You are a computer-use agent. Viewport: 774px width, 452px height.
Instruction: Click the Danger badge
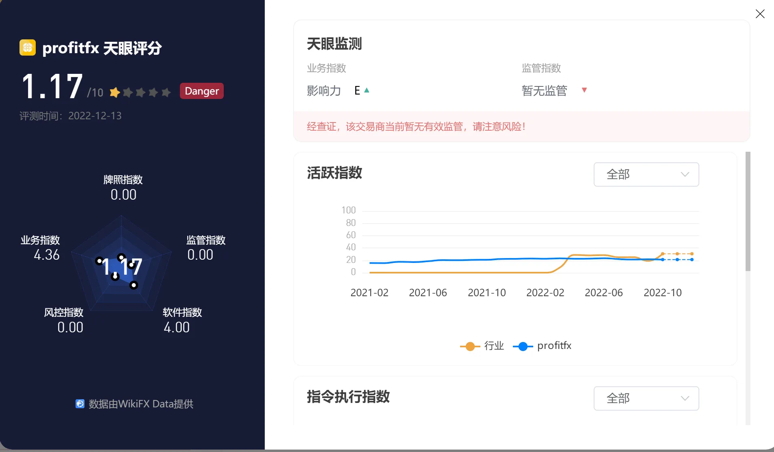[x=201, y=91]
